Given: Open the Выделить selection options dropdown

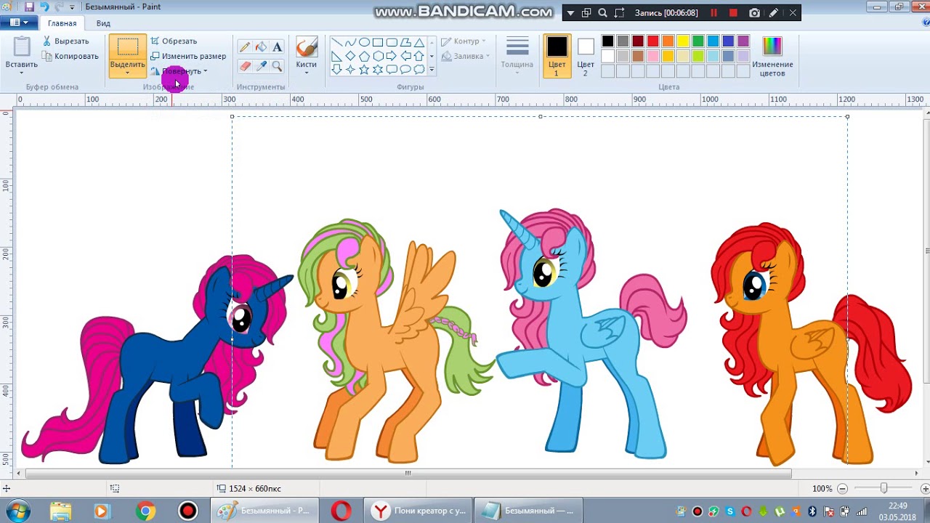Looking at the screenshot, I should (127, 68).
